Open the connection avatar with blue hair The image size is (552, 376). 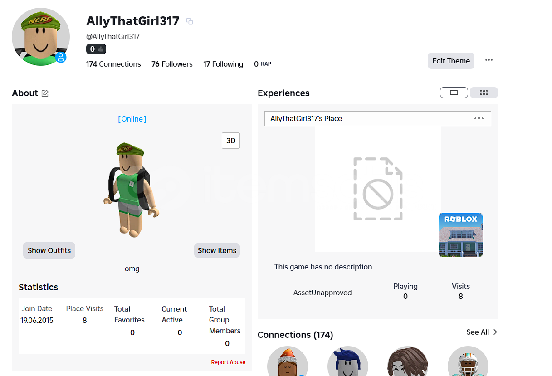click(x=348, y=361)
